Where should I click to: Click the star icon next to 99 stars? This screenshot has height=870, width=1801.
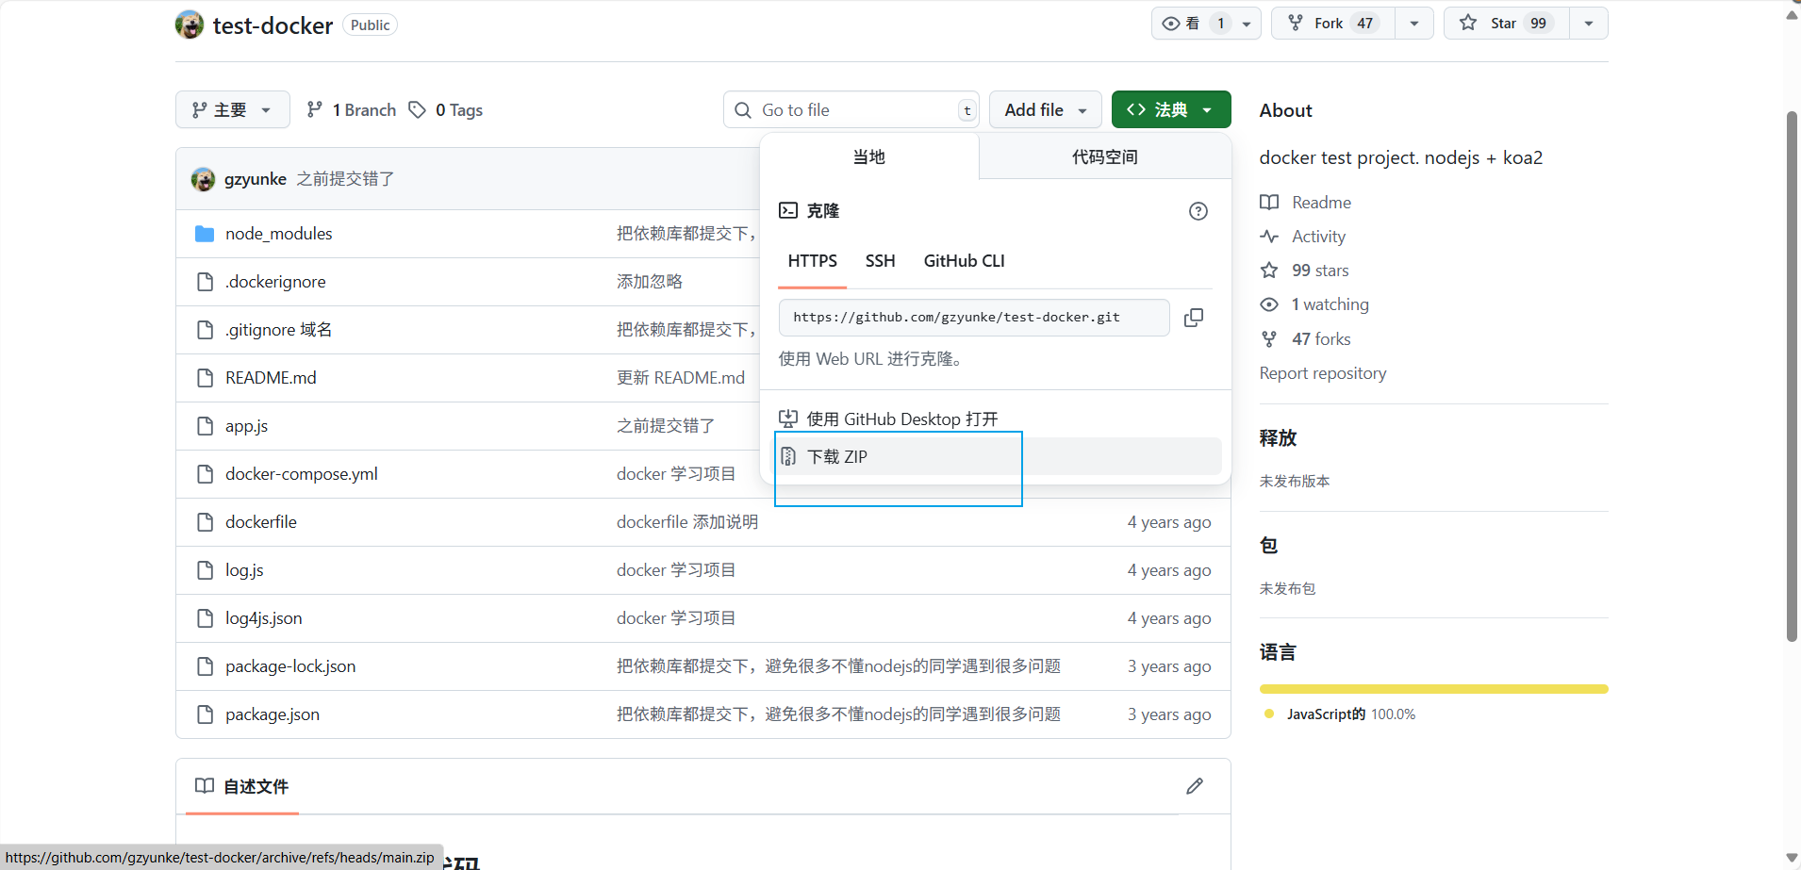[1269, 271]
